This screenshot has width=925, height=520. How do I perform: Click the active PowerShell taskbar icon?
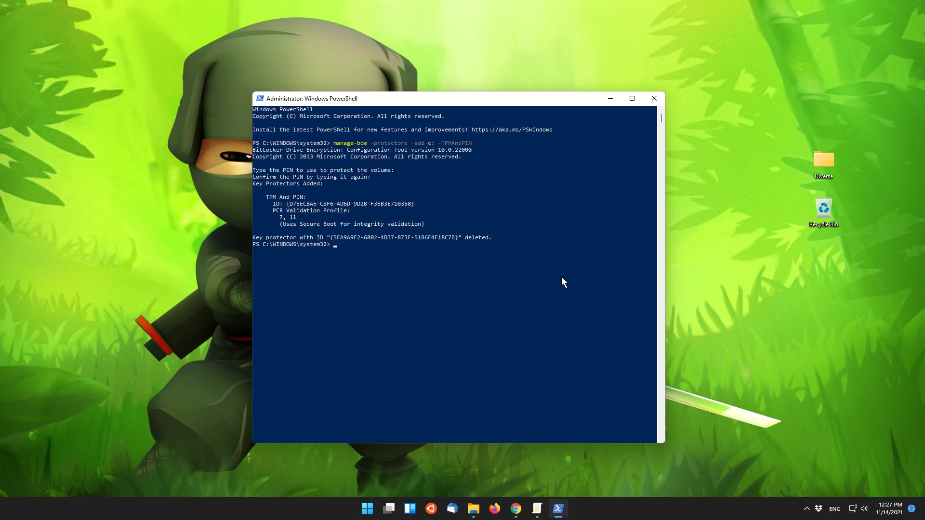tap(558, 508)
